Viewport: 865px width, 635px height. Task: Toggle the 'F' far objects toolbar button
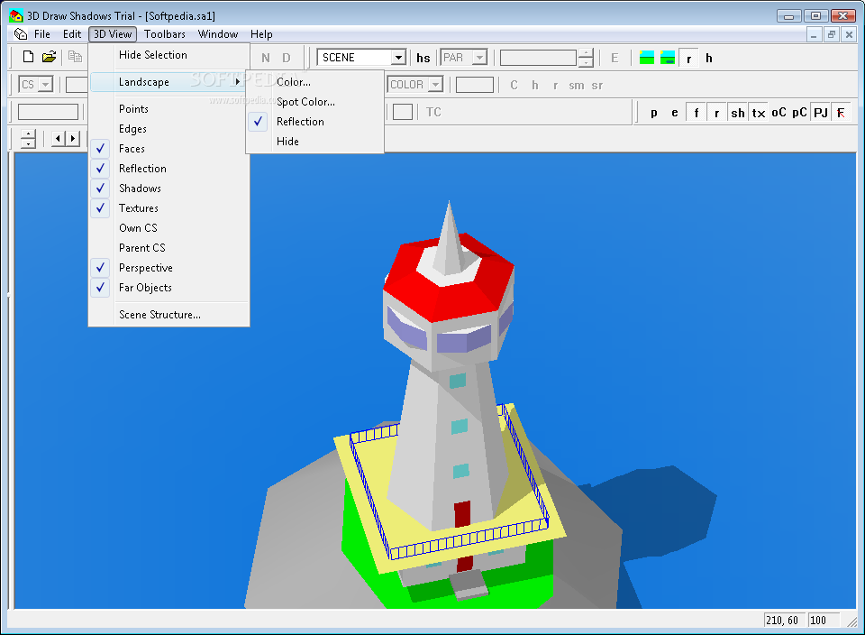click(x=842, y=113)
